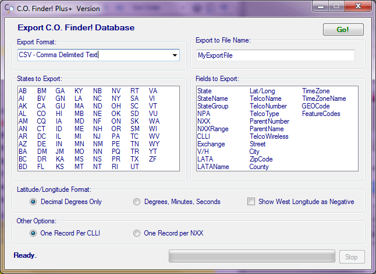Select WY in States to Export
376x274 pixels.
point(154,144)
